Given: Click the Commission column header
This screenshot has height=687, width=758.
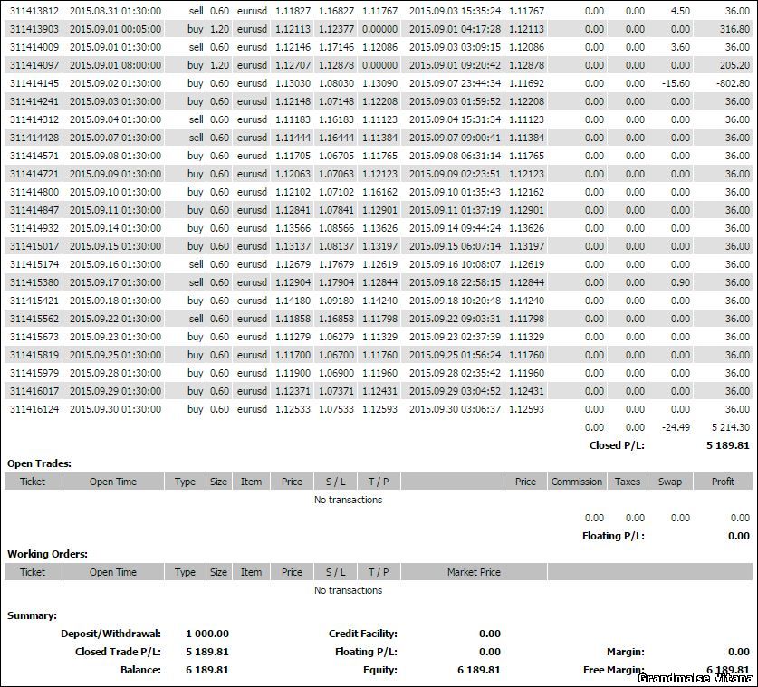Looking at the screenshot, I should (x=577, y=482).
